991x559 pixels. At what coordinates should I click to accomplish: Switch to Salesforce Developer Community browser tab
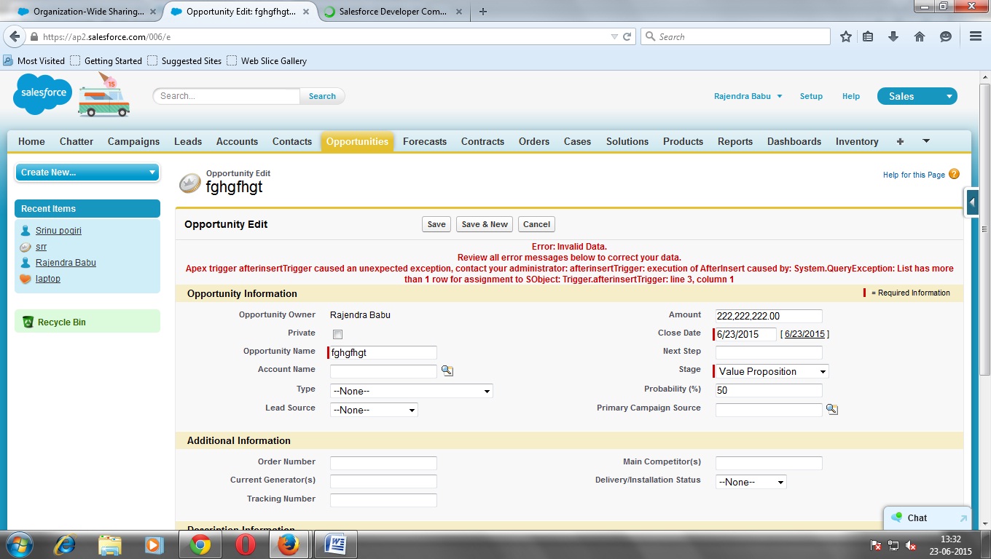[392, 12]
